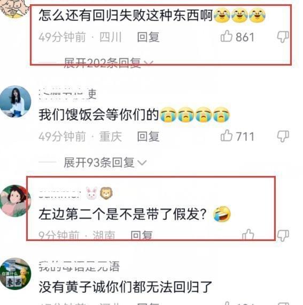Like the 重庆 comment with 711 likes

pos(226,135)
